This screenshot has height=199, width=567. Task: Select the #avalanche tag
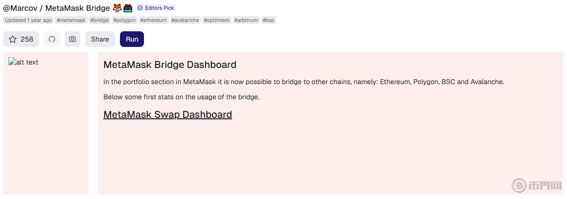coord(186,20)
